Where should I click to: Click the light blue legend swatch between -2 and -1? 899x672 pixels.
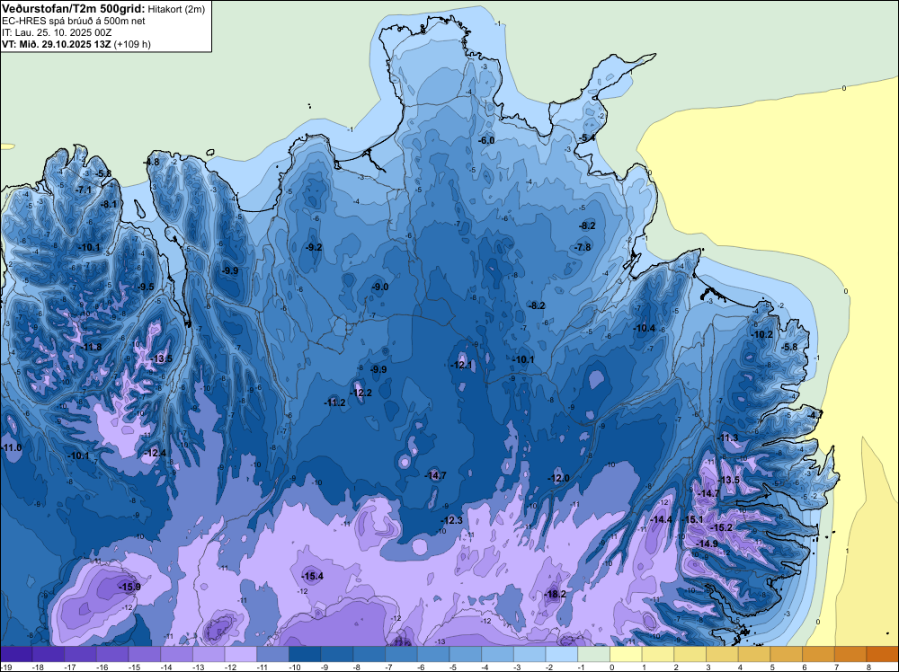562,654
